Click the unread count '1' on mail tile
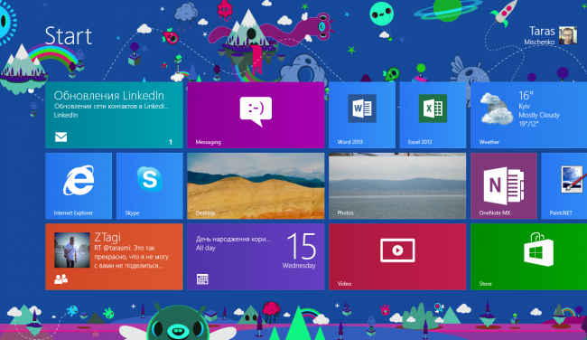587x340 pixels. coord(171,142)
